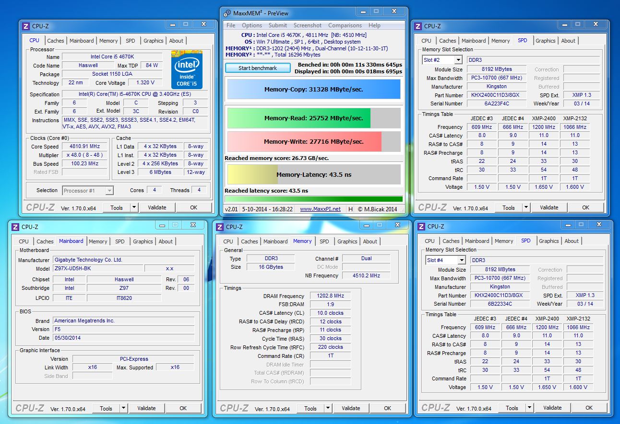Open the Mainboard tab in the Slot #4 window
The image size is (620, 424).
coord(477,241)
